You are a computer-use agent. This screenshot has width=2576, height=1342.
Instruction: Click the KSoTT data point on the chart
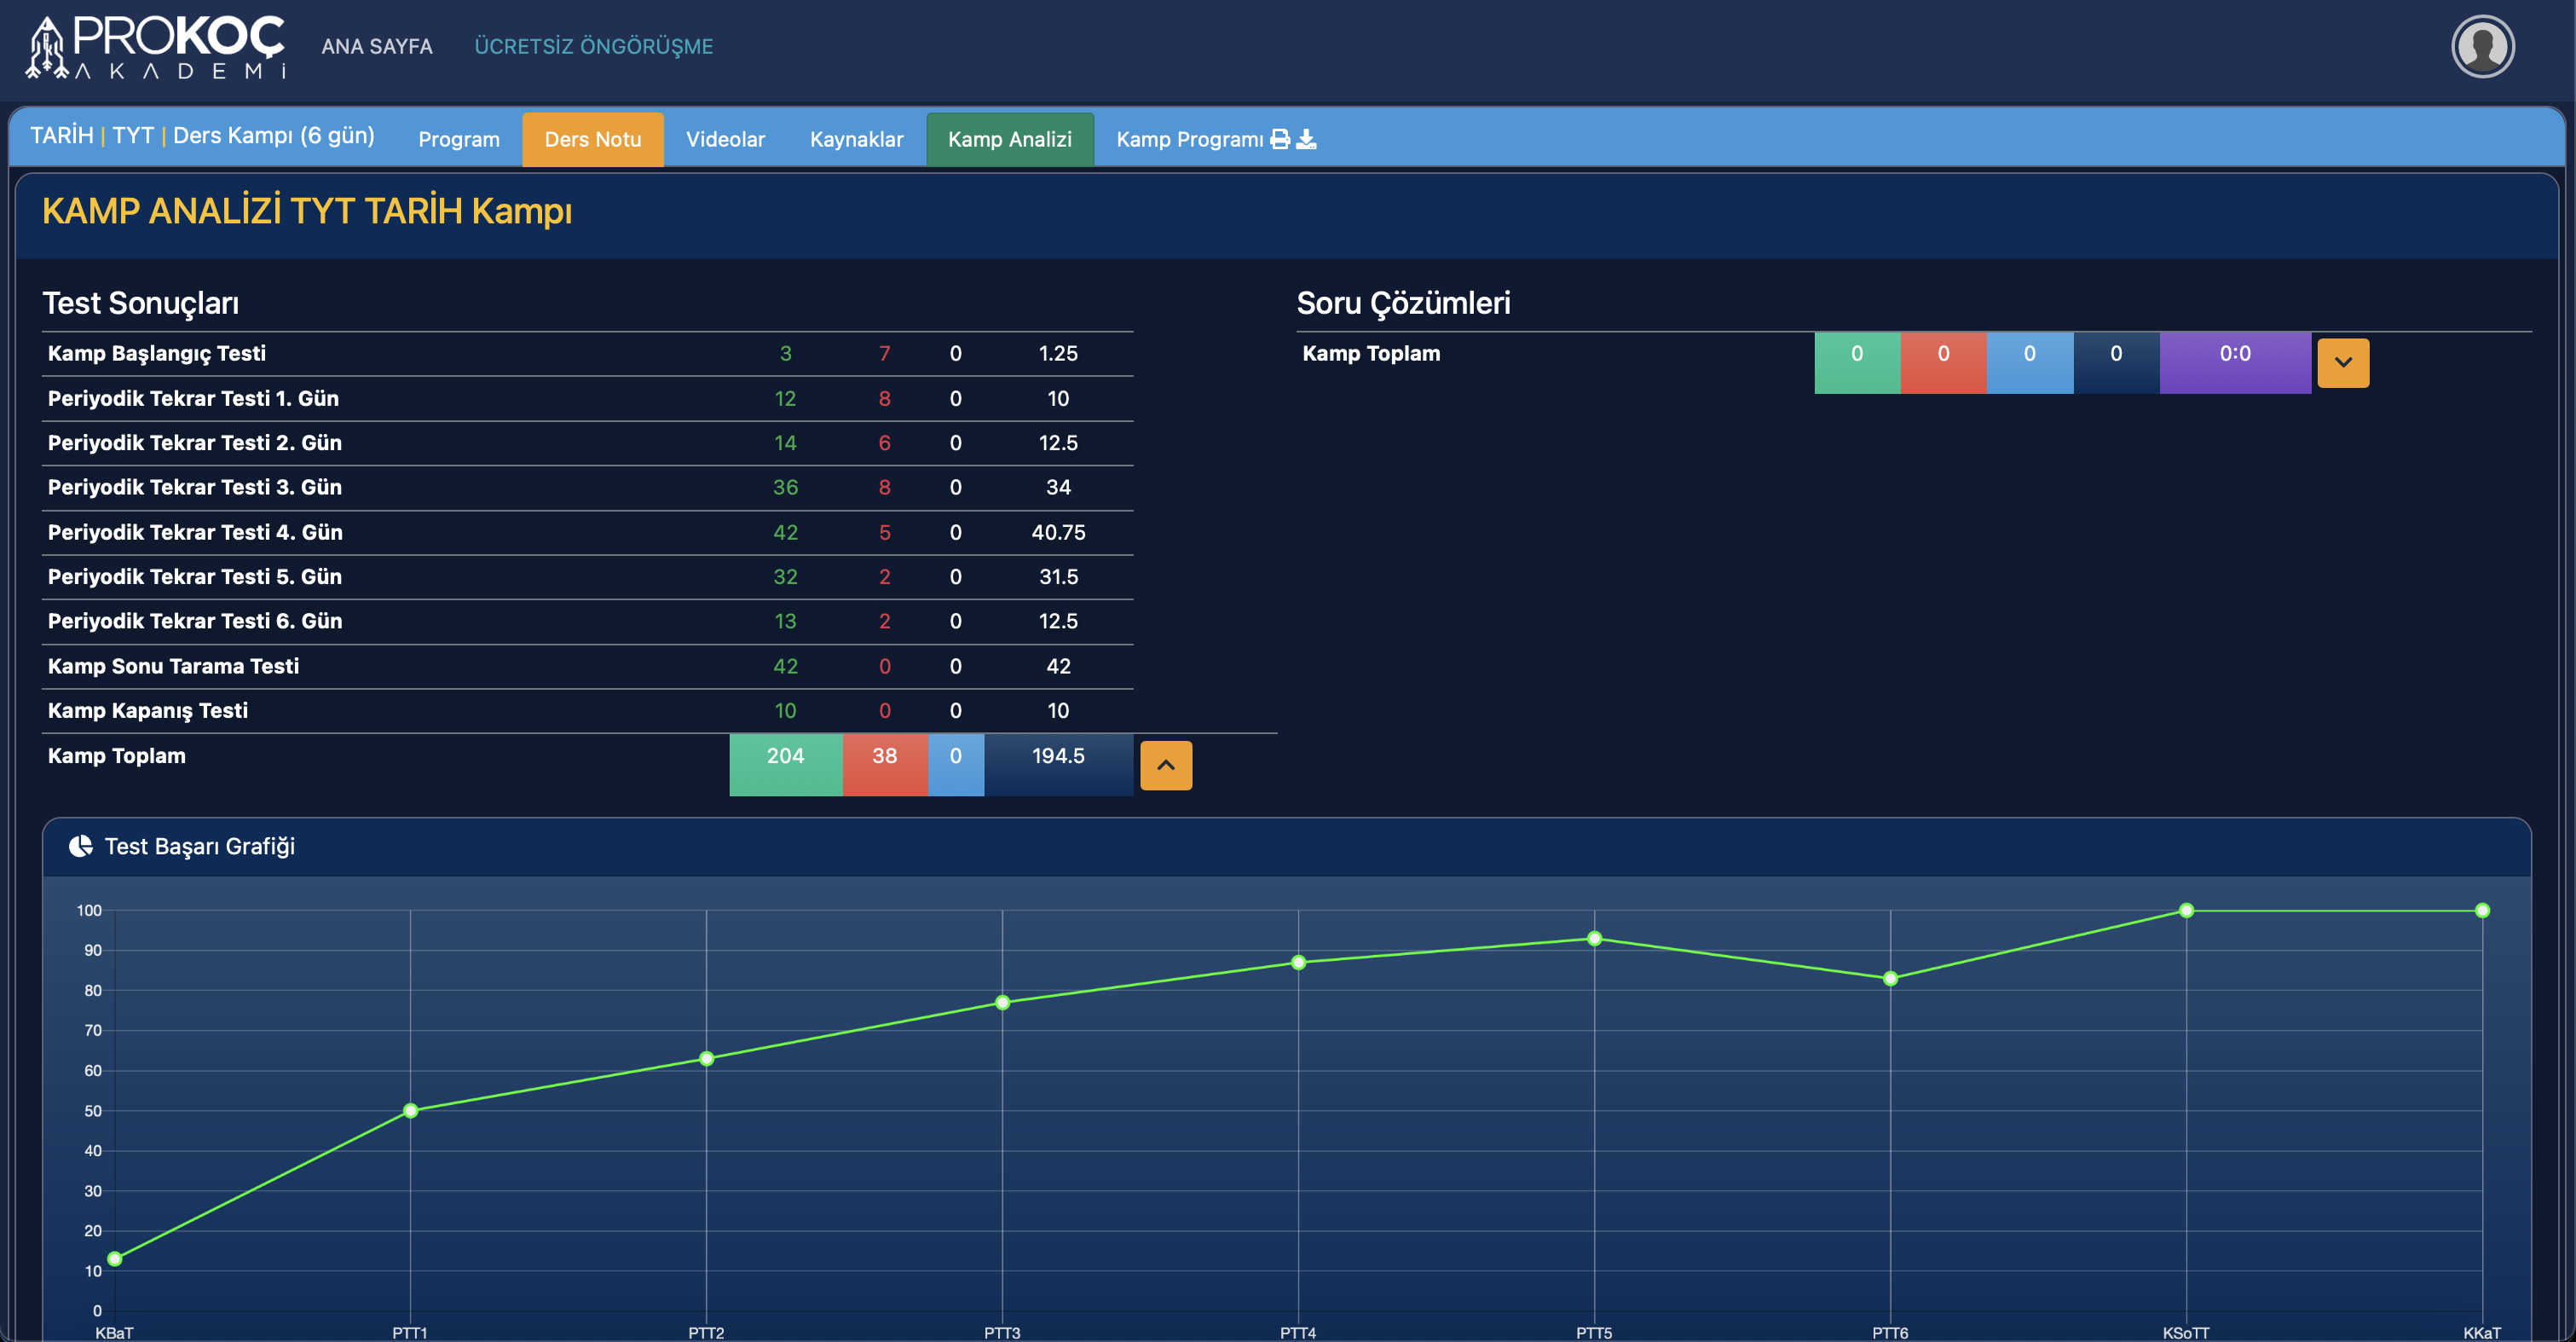pyautogui.click(x=2186, y=910)
